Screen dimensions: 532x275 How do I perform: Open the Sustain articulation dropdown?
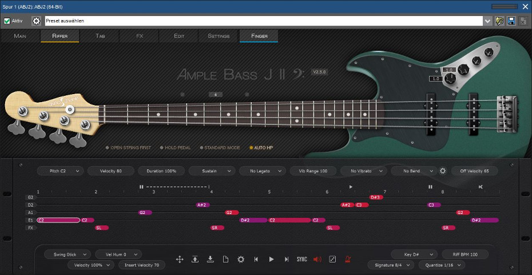point(212,171)
